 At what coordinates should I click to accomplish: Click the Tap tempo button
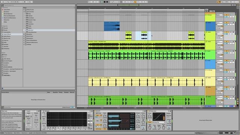pos(8,2)
